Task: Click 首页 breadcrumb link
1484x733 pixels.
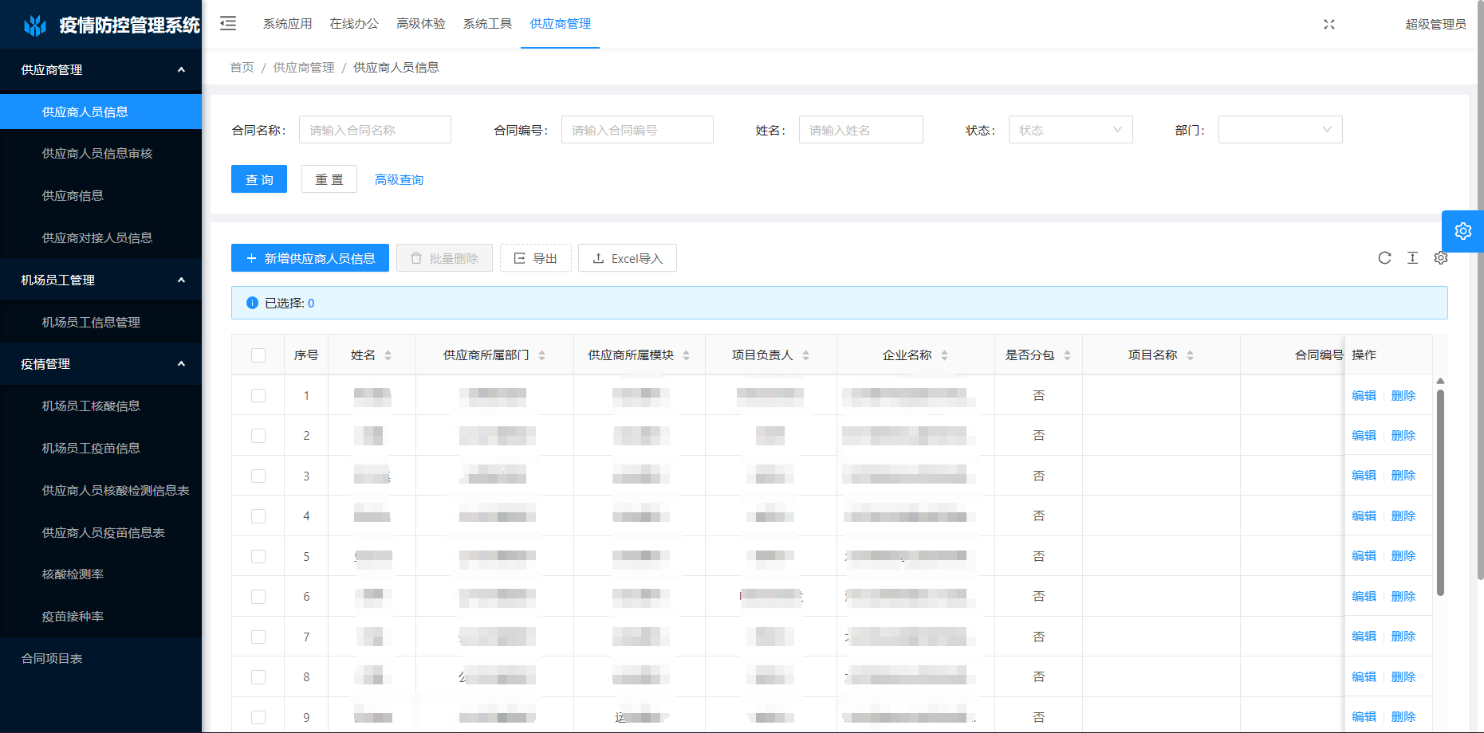Action: point(242,68)
